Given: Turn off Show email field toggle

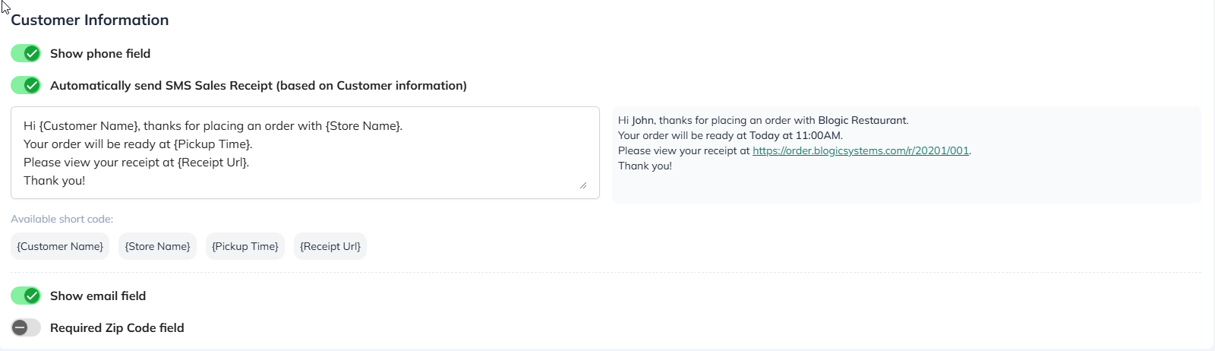Looking at the screenshot, I should (x=26, y=296).
